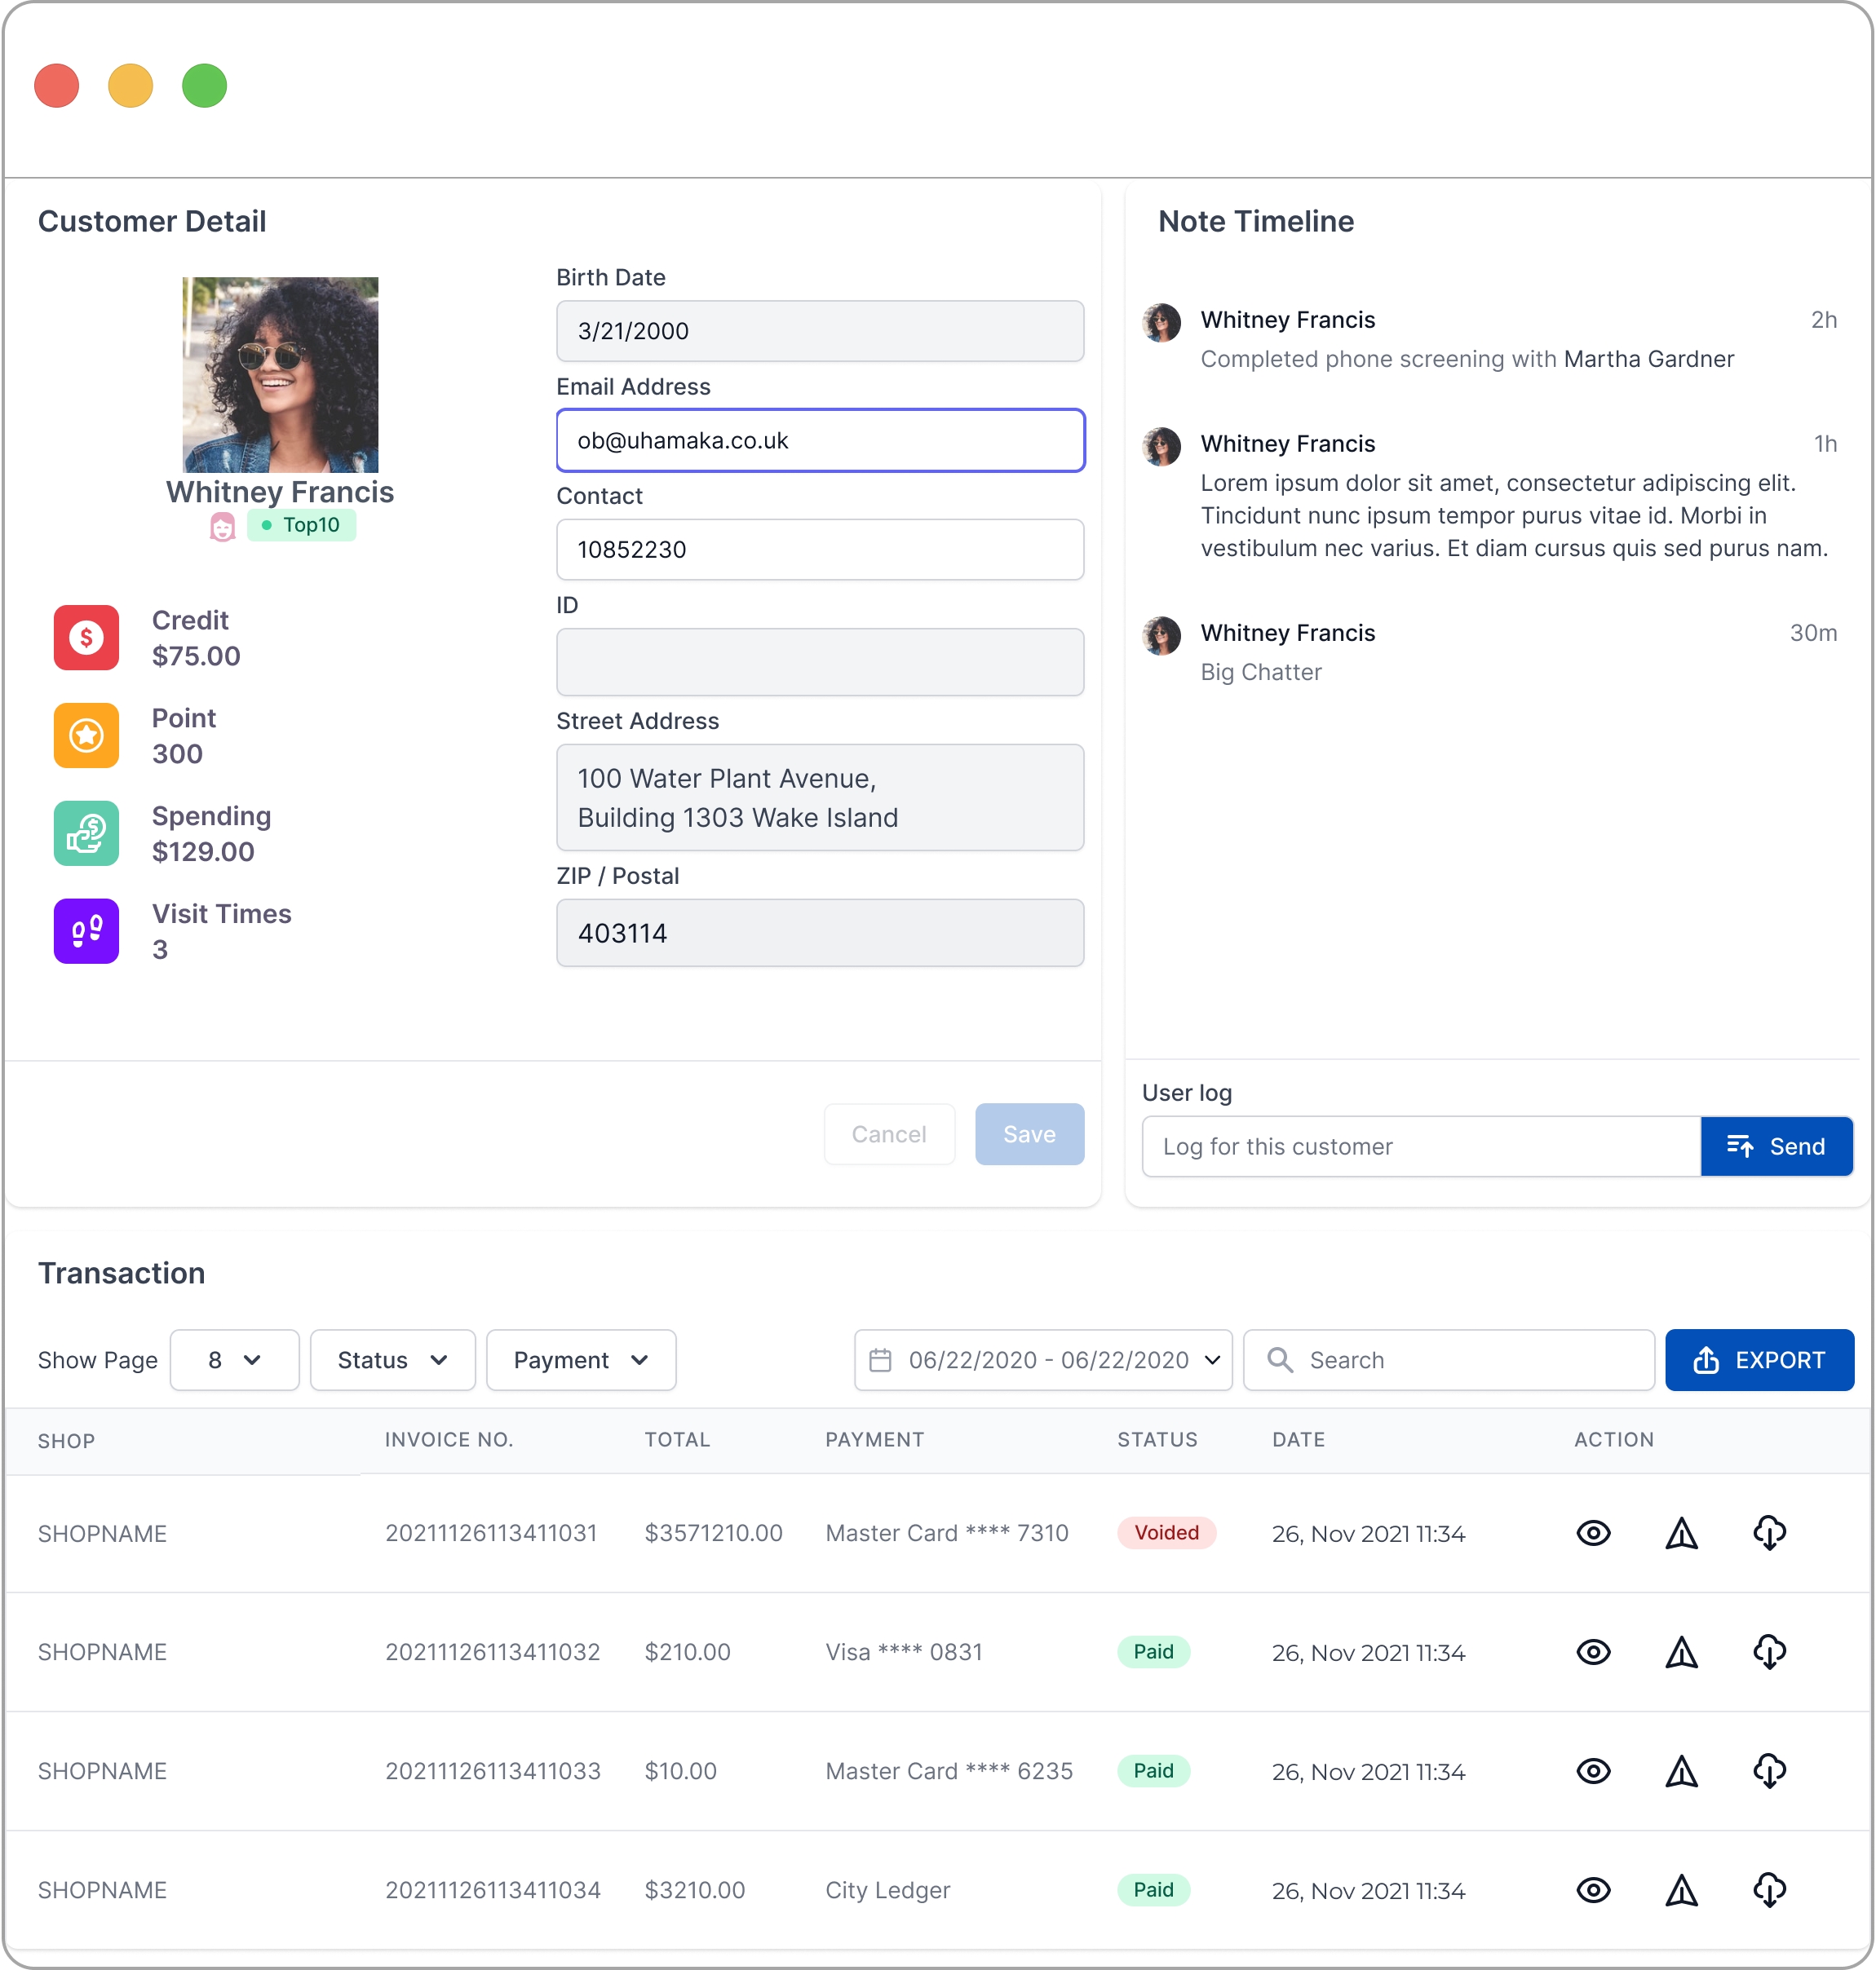
Task: Click download icon for invoice 20211126113411031
Action: (1769, 1533)
